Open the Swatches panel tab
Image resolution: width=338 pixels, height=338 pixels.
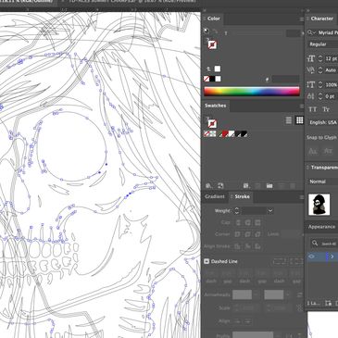pos(216,106)
